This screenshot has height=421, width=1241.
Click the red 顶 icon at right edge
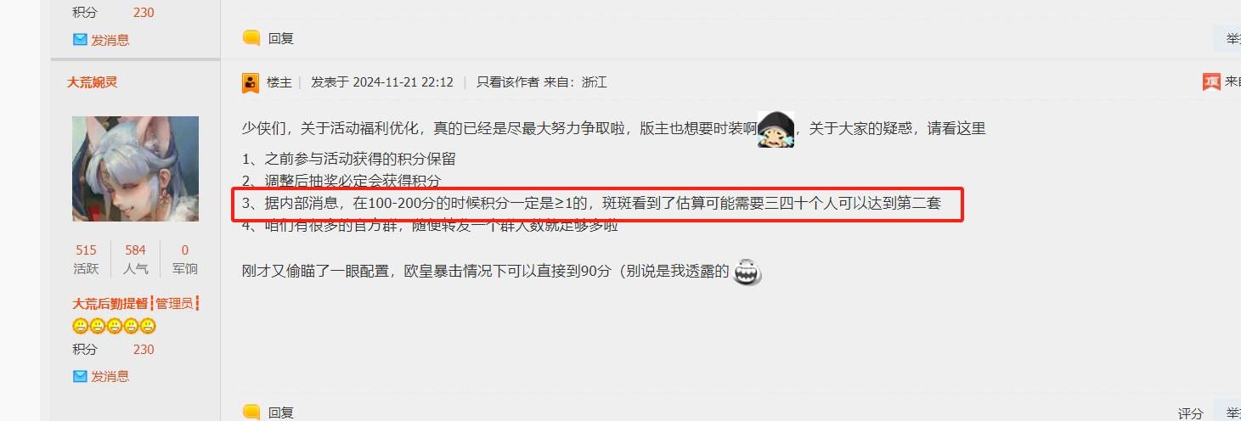(1211, 82)
